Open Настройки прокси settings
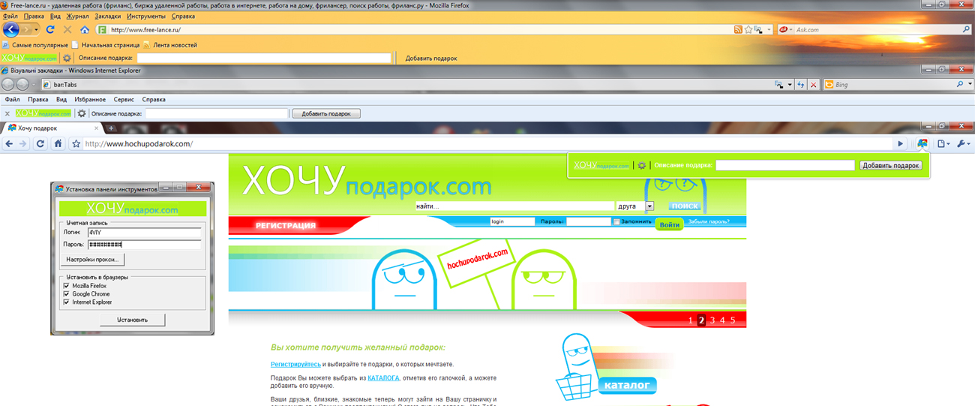 (x=93, y=260)
